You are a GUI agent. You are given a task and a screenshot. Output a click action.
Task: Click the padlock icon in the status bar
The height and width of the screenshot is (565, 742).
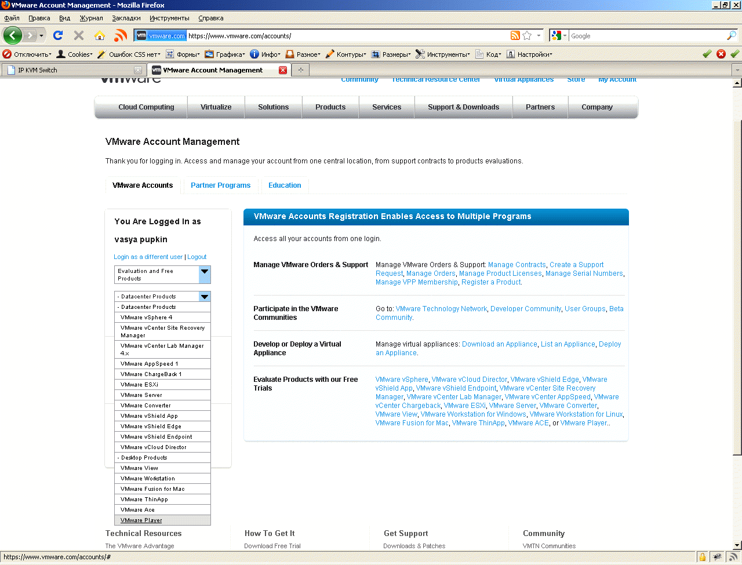pos(703,557)
